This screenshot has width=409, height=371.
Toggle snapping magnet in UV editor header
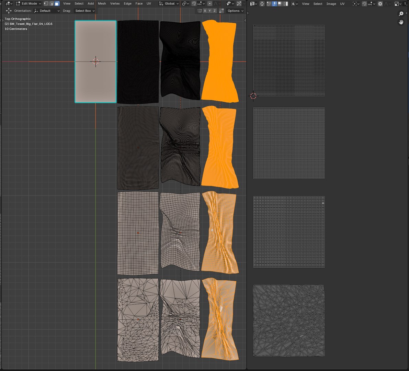coord(364,4)
